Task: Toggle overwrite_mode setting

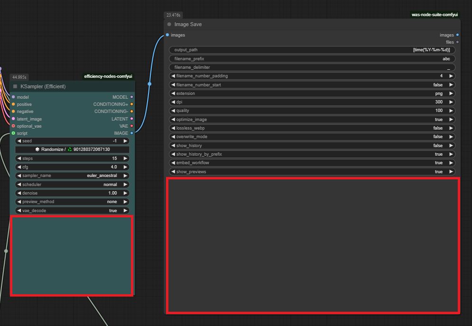Action: pos(312,137)
